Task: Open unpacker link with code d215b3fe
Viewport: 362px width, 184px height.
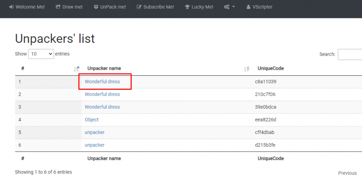Action: pos(95,145)
